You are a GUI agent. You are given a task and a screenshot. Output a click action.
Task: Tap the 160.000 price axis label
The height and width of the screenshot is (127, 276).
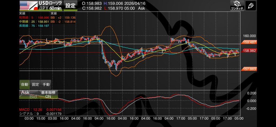click(x=249, y=36)
